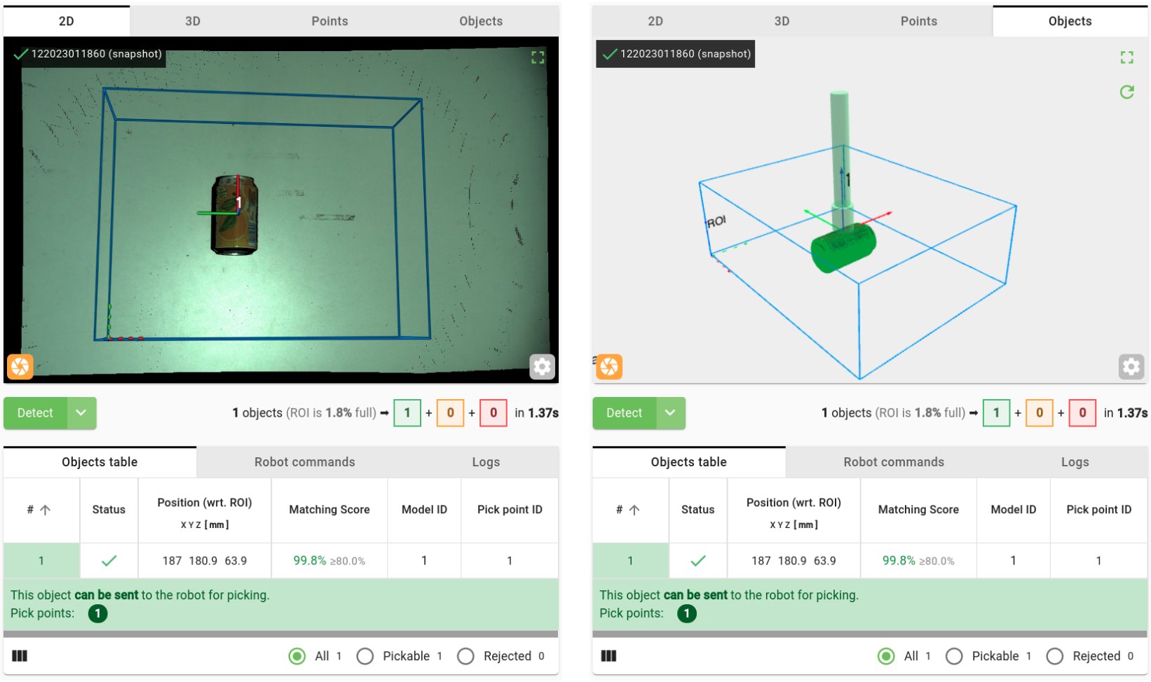
Task: Open settings gear in left 2D view
Action: pos(542,366)
